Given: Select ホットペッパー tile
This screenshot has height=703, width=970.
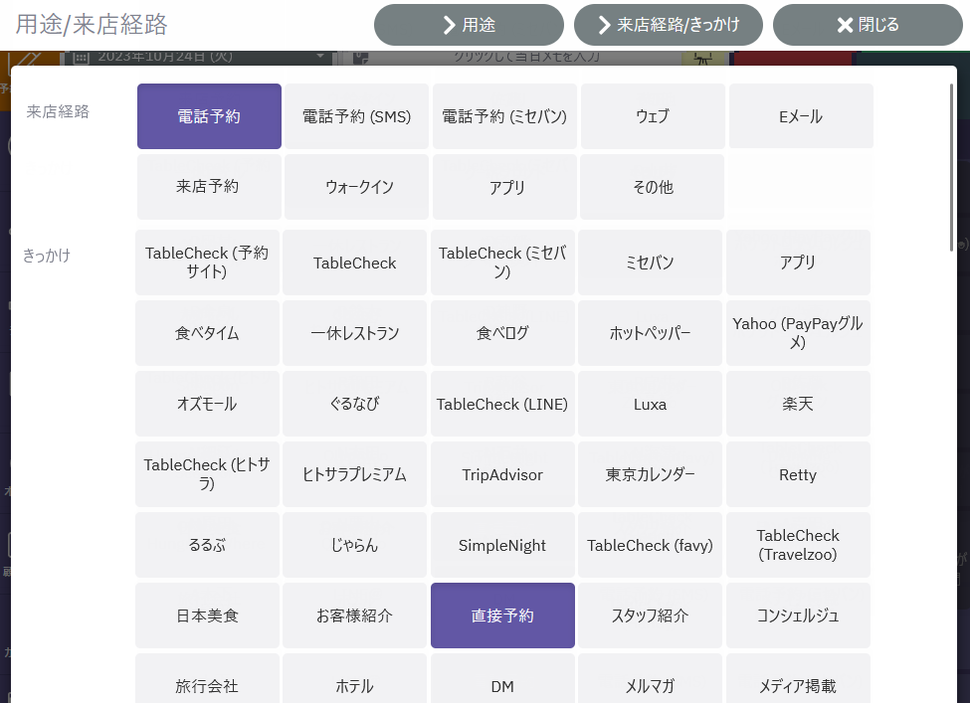Looking at the screenshot, I should [x=650, y=333].
